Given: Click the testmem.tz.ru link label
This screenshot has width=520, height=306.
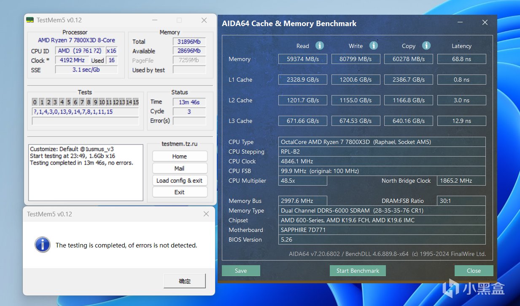Looking at the screenshot, I should 179,144.
